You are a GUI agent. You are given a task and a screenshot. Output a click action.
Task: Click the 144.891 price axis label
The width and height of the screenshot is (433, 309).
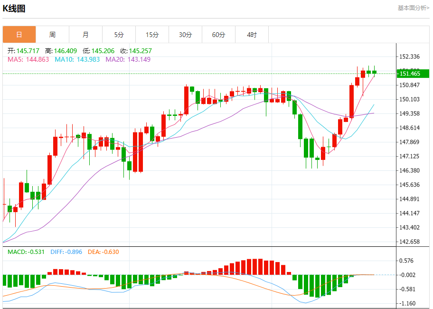(410, 199)
